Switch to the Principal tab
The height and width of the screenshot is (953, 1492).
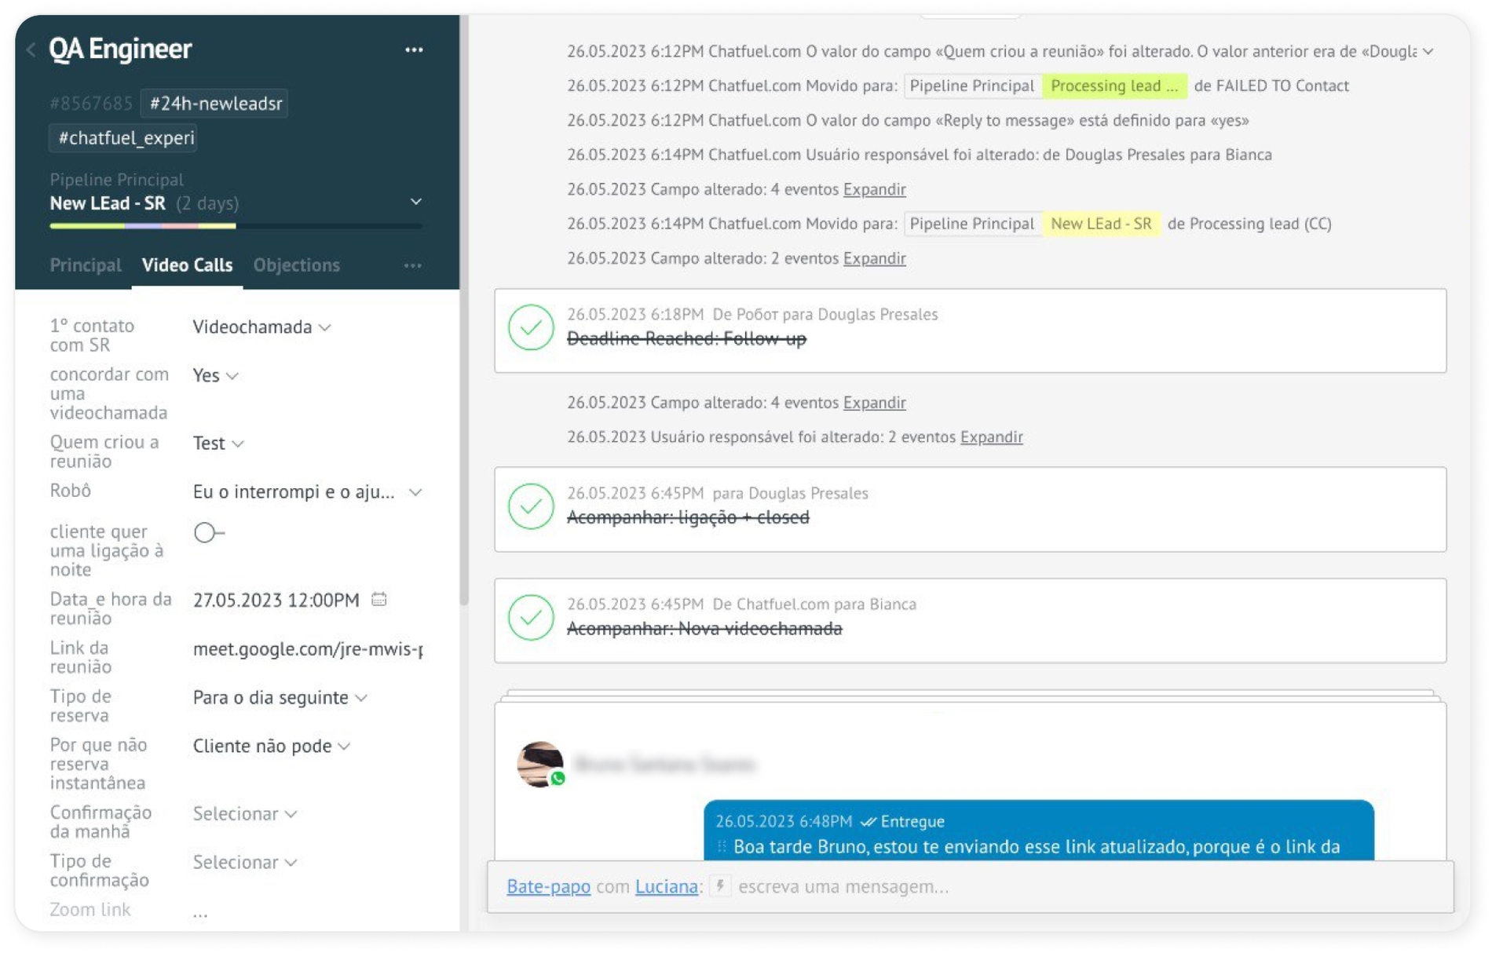(x=85, y=265)
